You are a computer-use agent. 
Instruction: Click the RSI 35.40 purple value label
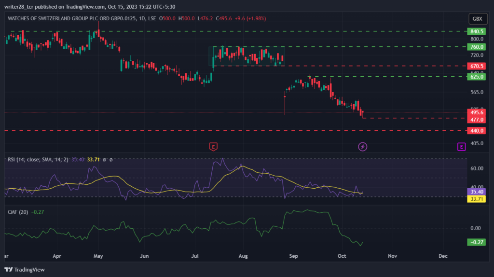pos(476,192)
